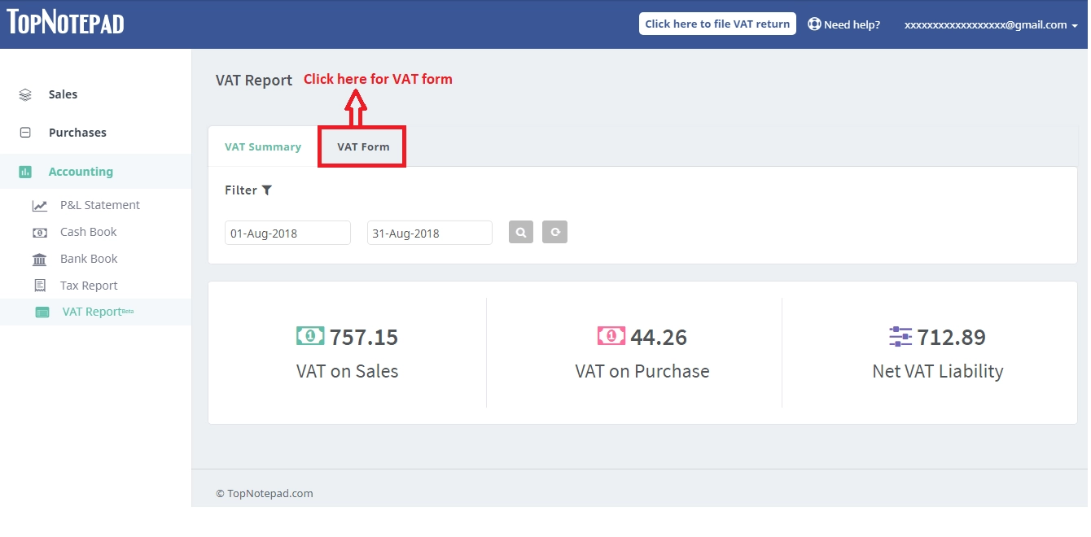Switch to the VAT Form tab
Screen dimensions: 1091x537
coord(363,147)
